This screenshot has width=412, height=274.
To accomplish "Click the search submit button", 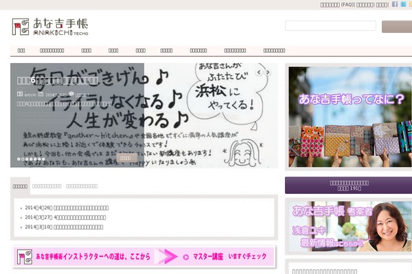I will click(x=397, y=27).
